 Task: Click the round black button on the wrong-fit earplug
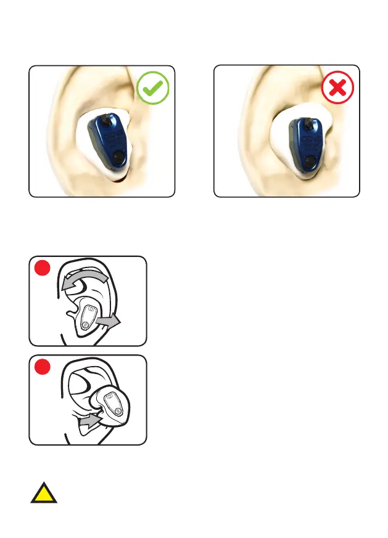pos(311,161)
